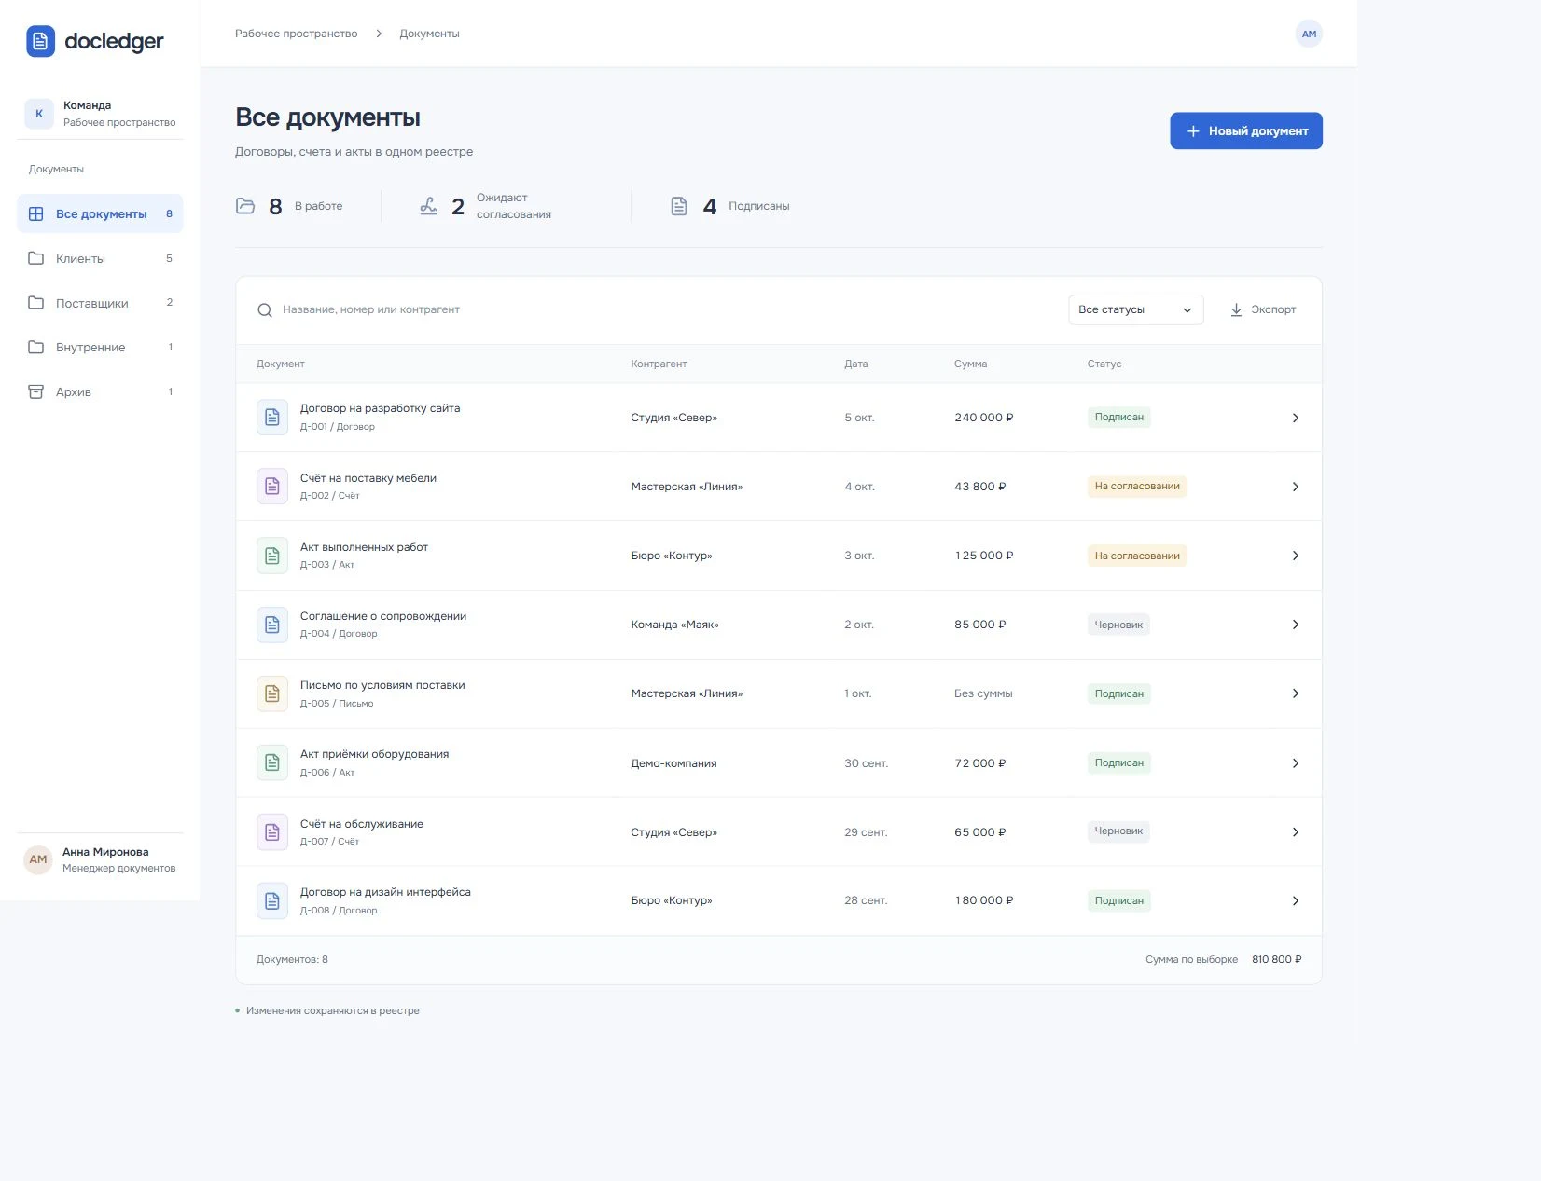Click the "Команда «Маяк»" counterparty cell
This screenshot has height=1181, width=1541.
click(x=674, y=625)
